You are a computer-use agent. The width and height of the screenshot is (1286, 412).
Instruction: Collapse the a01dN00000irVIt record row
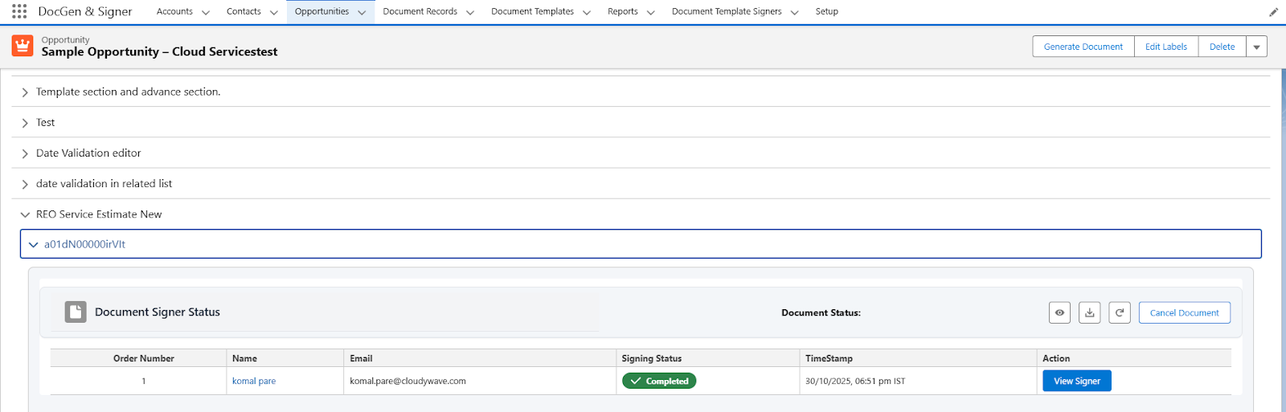tap(33, 244)
